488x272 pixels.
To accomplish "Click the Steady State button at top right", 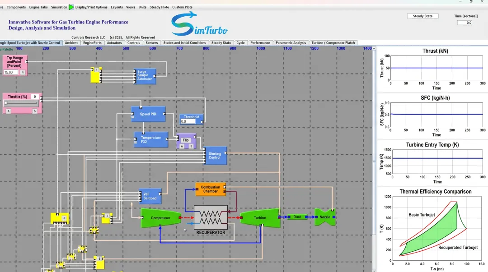I will [422, 16].
